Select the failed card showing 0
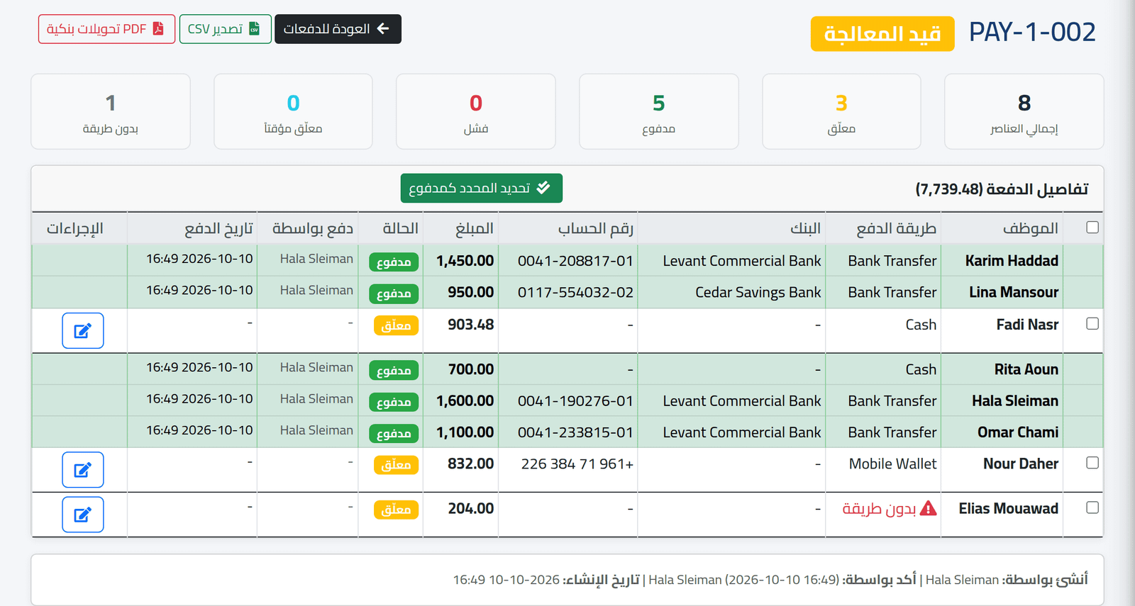The height and width of the screenshot is (606, 1135). (x=475, y=111)
